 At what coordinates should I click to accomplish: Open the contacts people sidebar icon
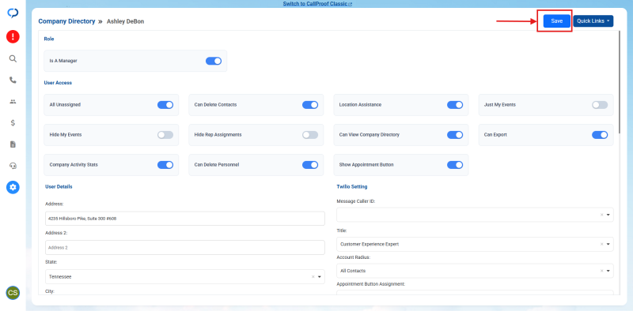click(x=13, y=102)
